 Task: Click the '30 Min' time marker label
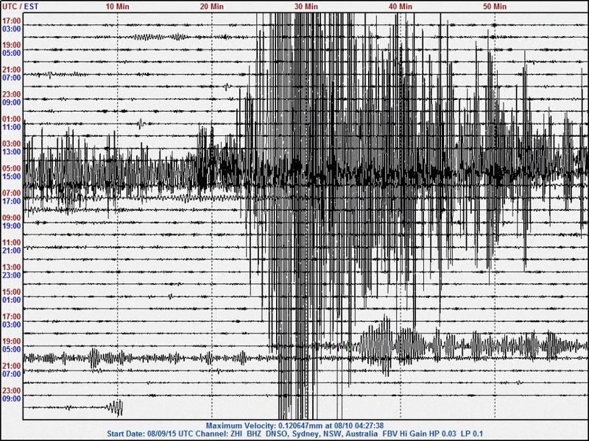pyautogui.click(x=306, y=7)
